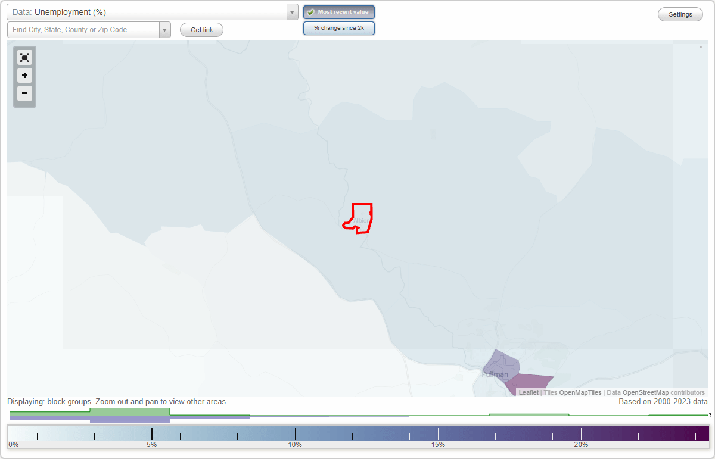Click the Data: Unemployment (%) selector text
The image size is (715, 459).
[59, 12]
